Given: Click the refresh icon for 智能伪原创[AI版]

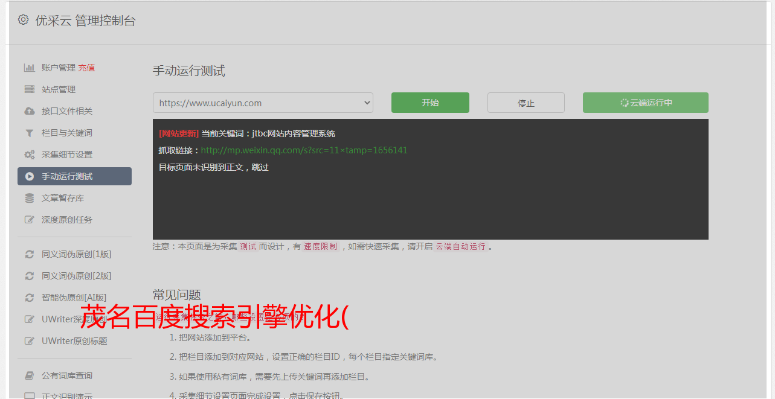Looking at the screenshot, I should point(29,298).
